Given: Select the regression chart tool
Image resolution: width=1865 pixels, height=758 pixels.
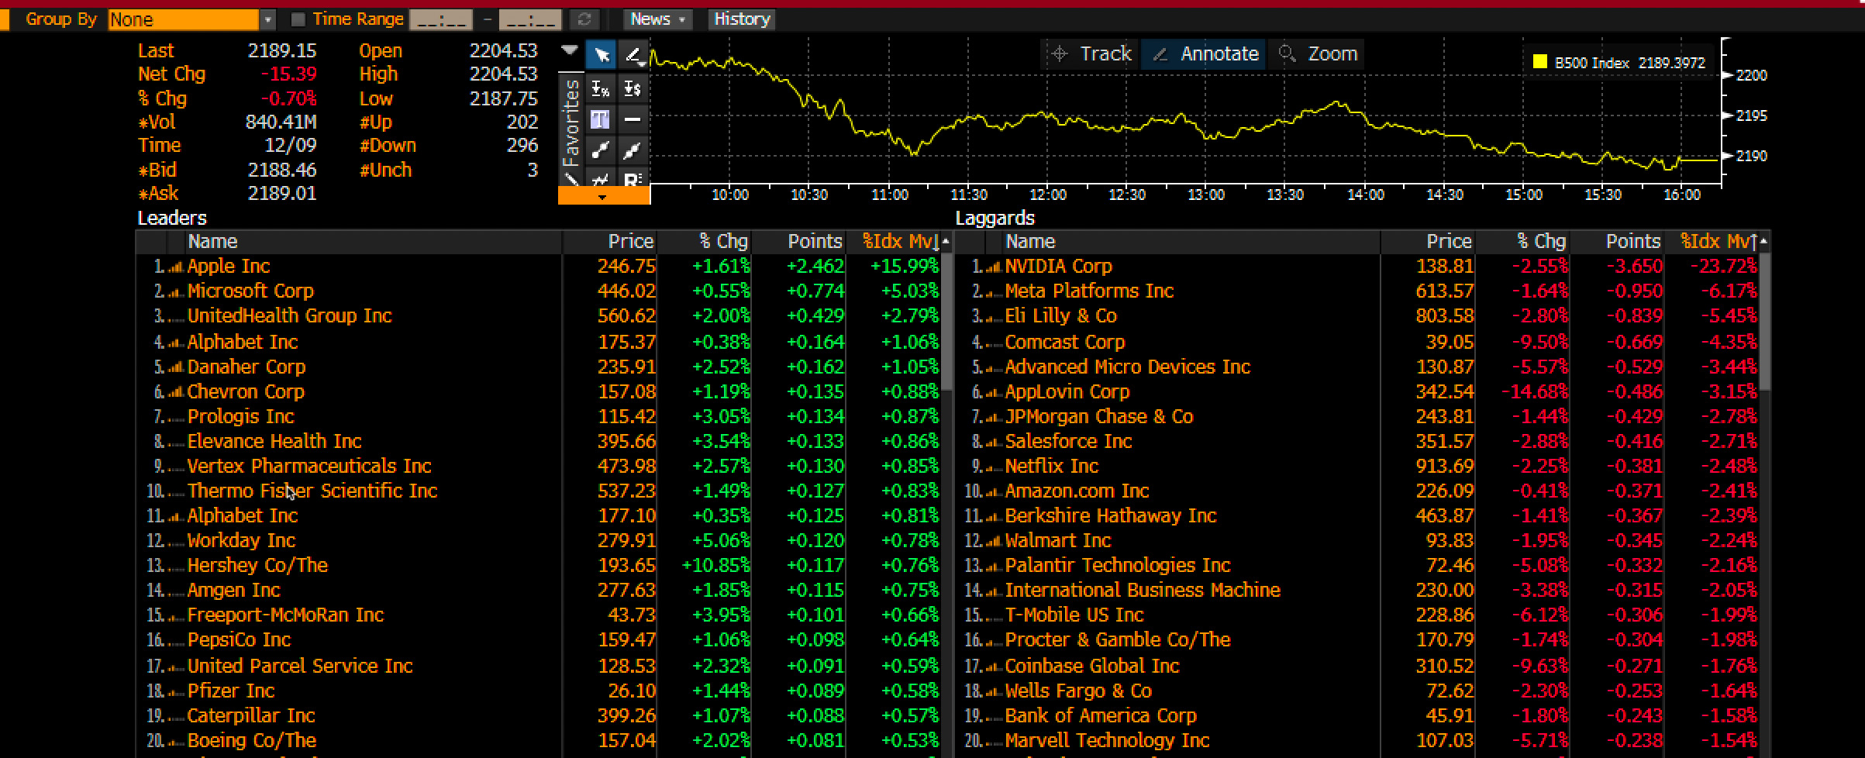Looking at the screenshot, I should pos(601,178).
